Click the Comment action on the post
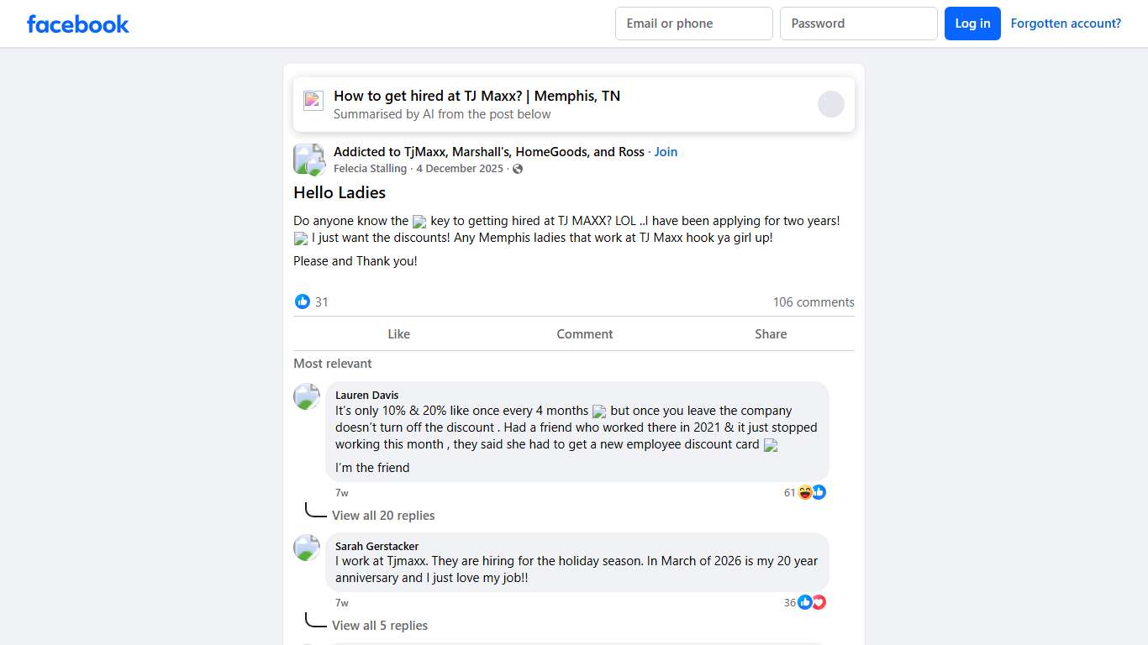 [x=585, y=334]
